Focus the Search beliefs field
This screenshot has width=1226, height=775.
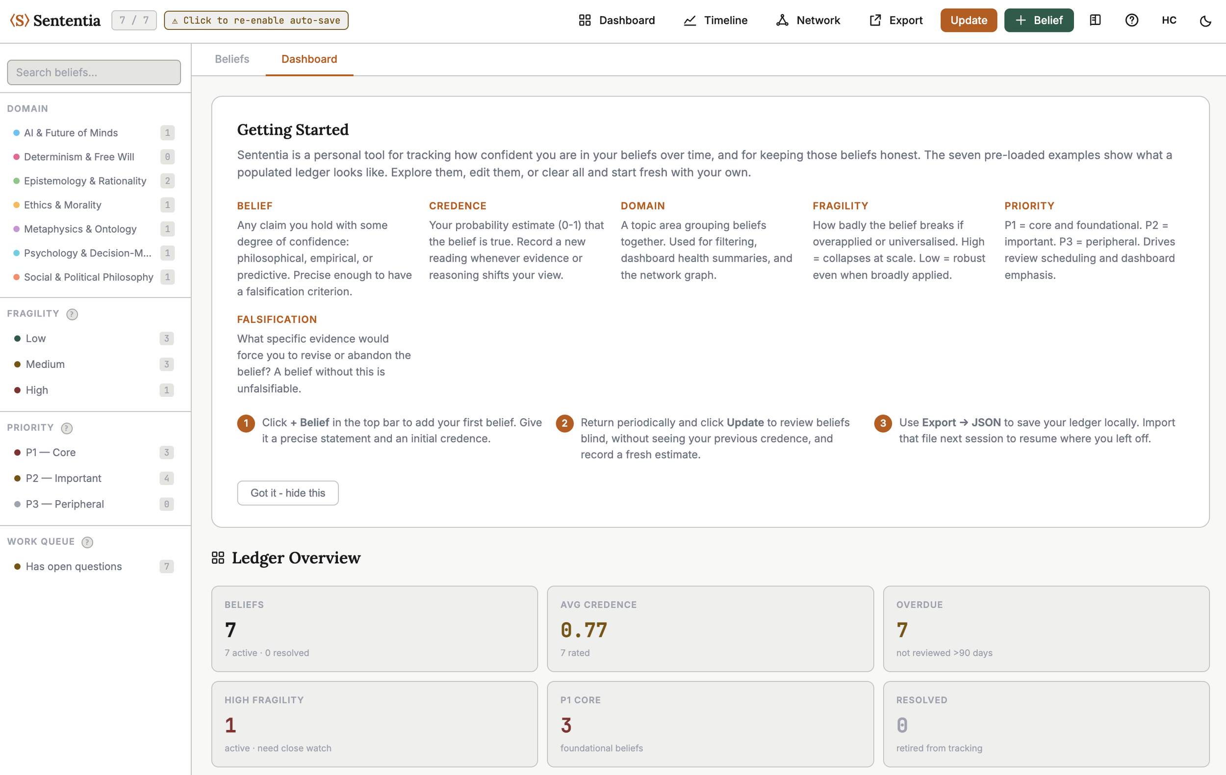click(x=94, y=72)
